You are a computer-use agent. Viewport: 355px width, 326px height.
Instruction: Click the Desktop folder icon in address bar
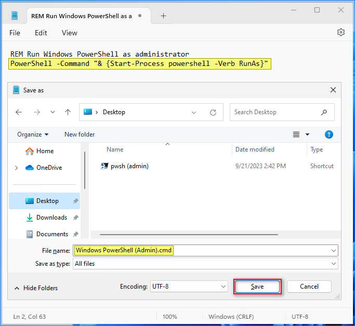(x=88, y=112)
